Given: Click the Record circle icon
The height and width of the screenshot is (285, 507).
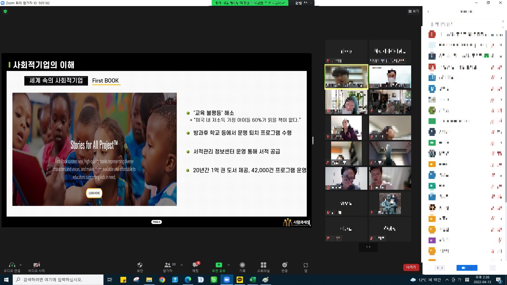Looking at the screenshot, I should [x=242, y=265].
